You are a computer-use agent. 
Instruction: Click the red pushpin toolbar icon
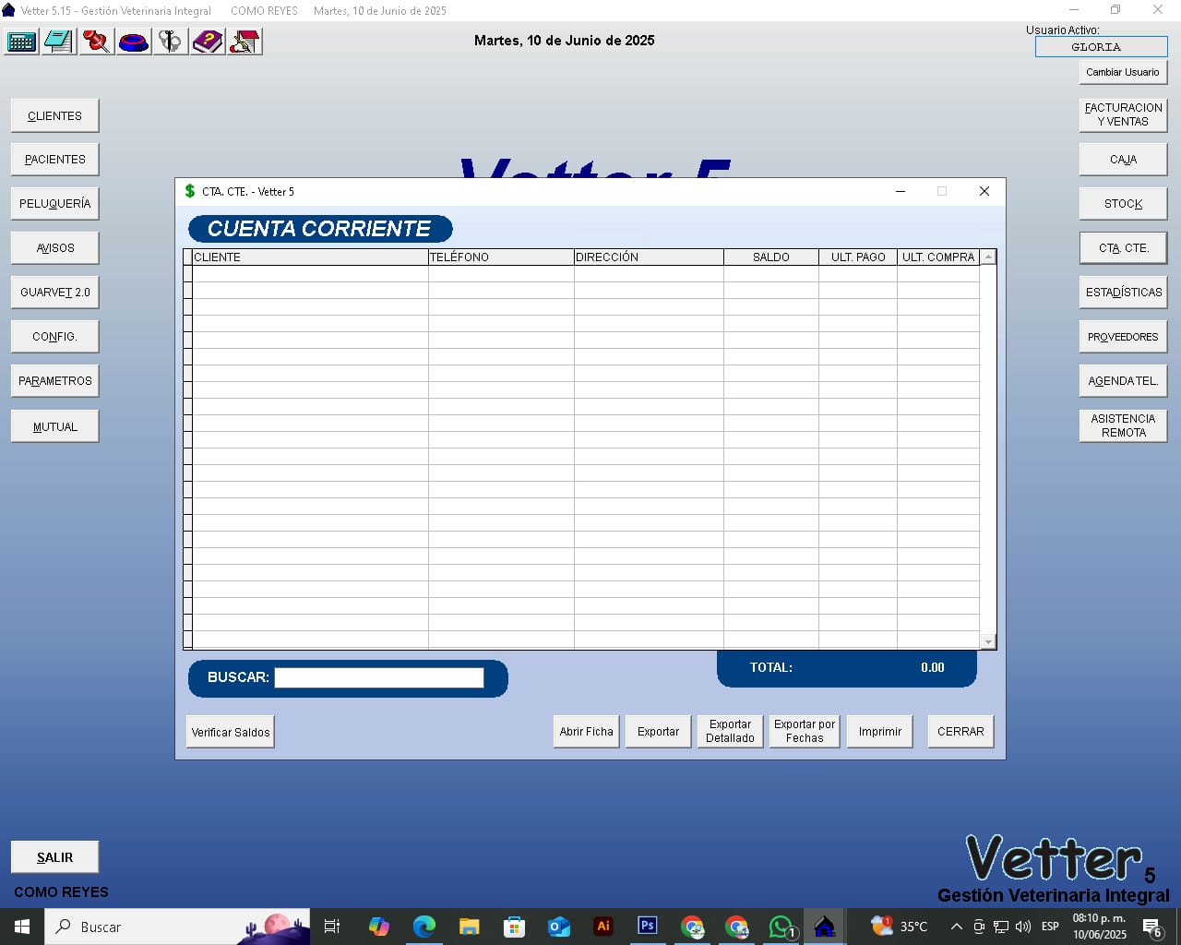tap(96, 42)
